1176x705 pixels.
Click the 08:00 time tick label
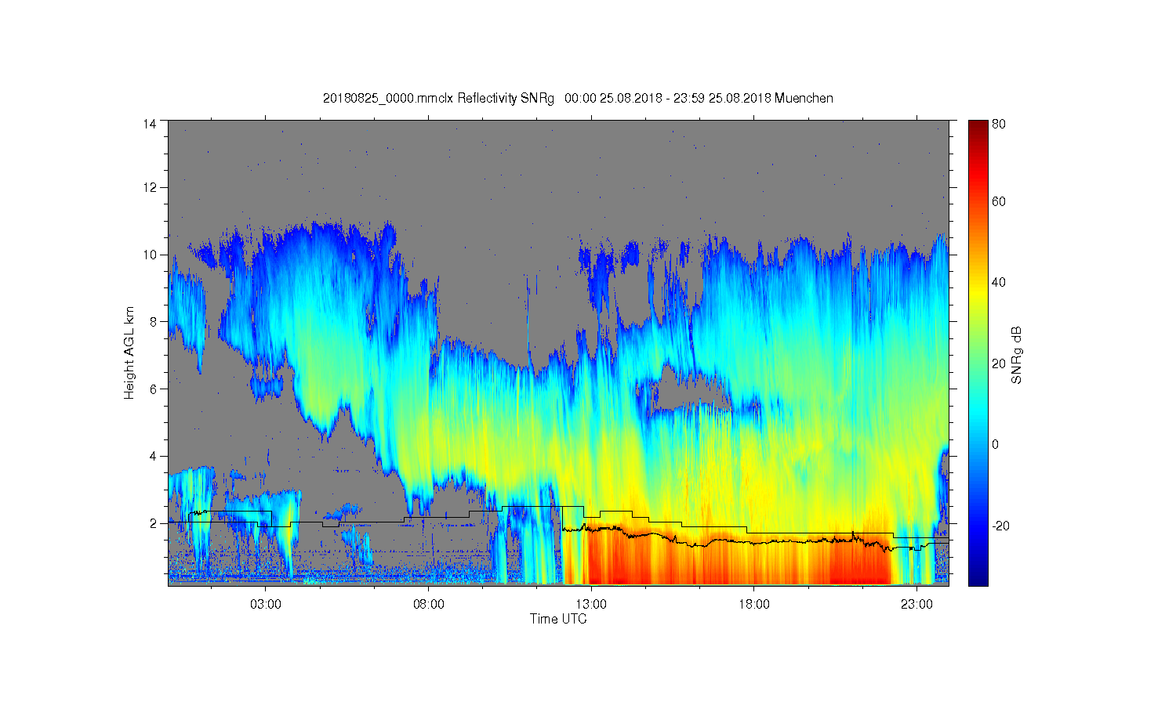tap(429, 605)
